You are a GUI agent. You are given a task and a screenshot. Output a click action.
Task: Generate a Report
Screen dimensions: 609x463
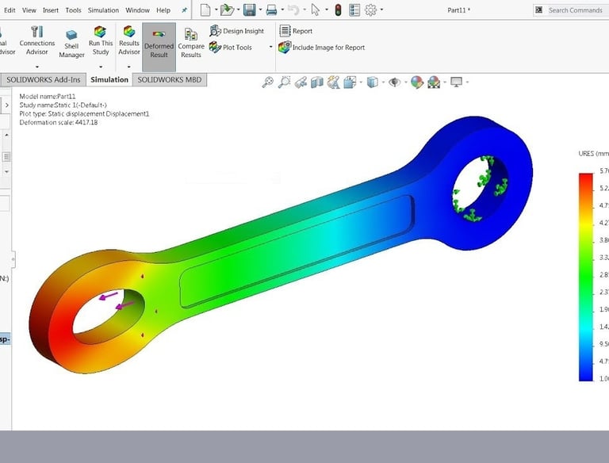tap(296, 31)
